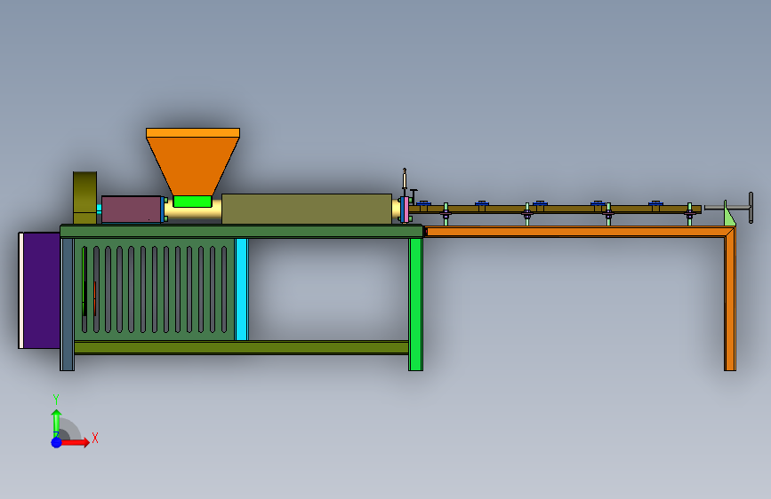Pick the die head flange at barrel end
Screen dimensions: 771x499
pyautogui.click(x=405, y=210)
